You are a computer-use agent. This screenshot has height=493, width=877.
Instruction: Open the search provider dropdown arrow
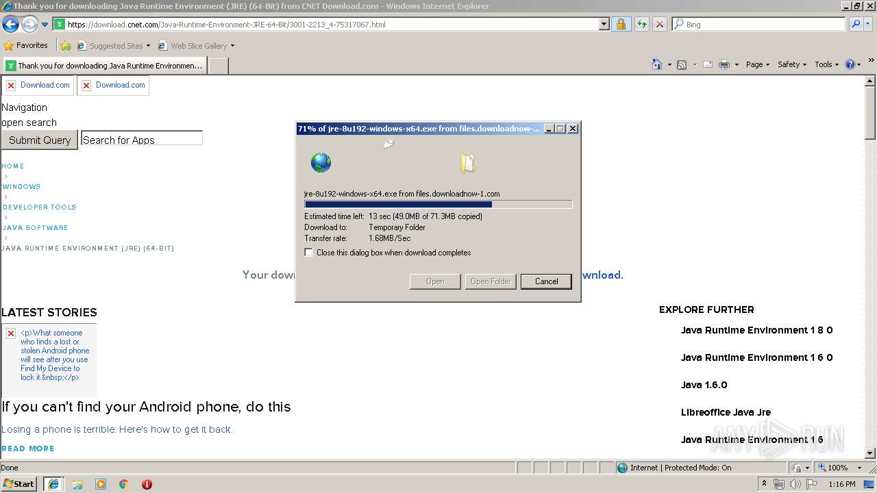[x=869, y=25]
